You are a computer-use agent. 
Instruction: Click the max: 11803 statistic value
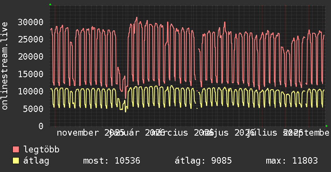coord(292,161)
